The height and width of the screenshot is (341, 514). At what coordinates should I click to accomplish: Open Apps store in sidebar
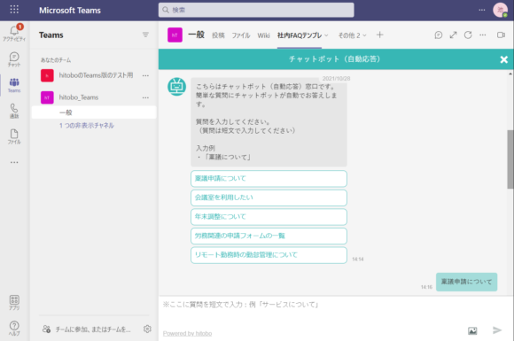click(x=14, y=302)
